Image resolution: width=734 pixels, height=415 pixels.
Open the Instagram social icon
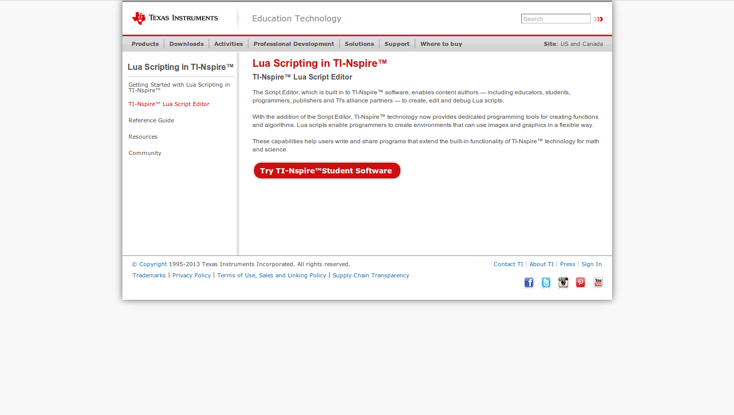(563, 282)
